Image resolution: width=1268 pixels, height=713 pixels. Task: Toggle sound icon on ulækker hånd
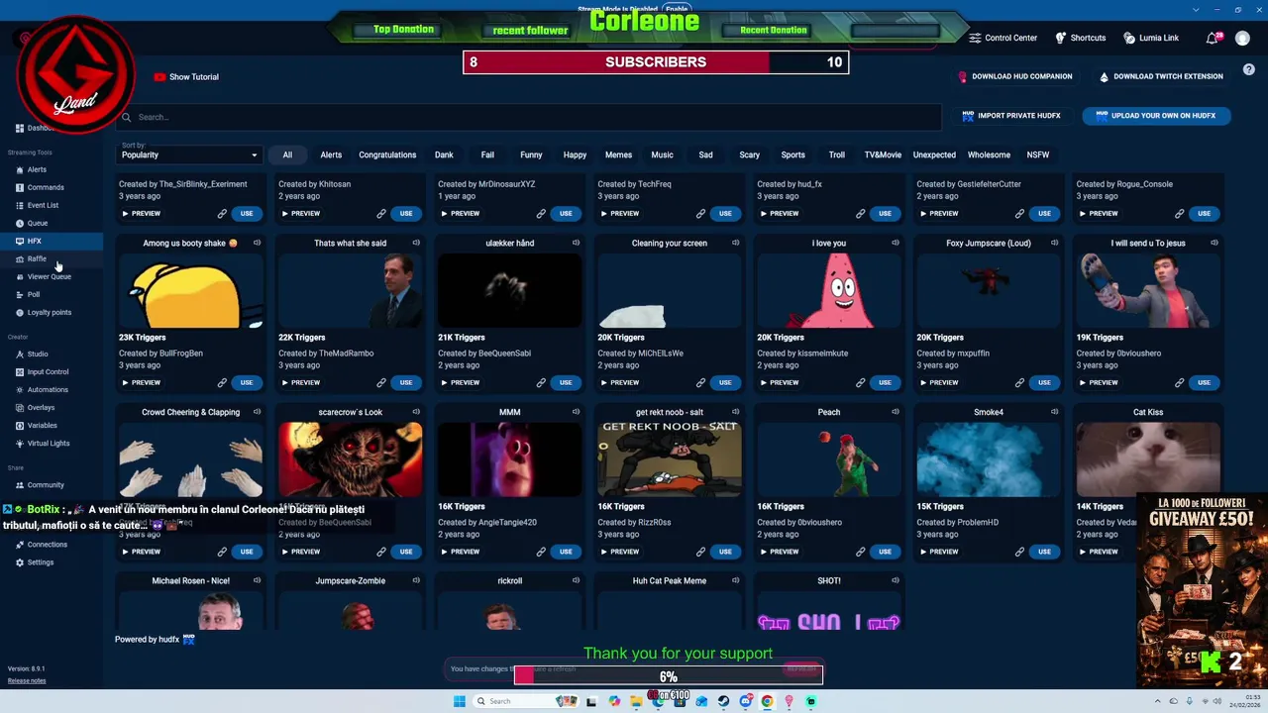tap(576, 243)
